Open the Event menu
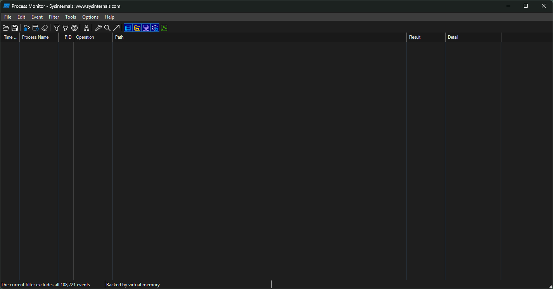This screenshot has height=289, width=553. click(37, 17)
